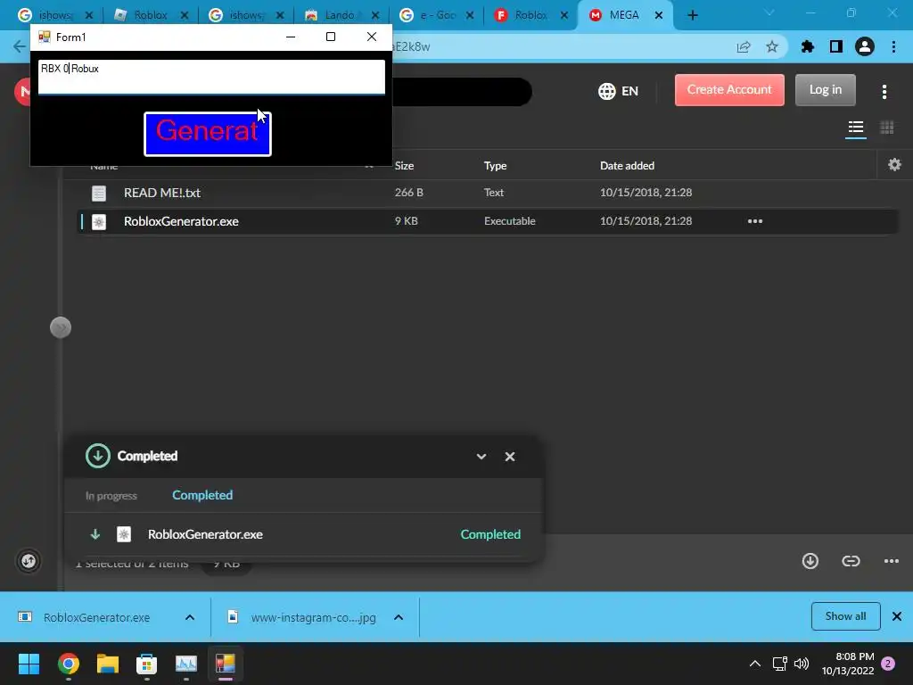Open File Explorer from the taskbar

[108, 664]
